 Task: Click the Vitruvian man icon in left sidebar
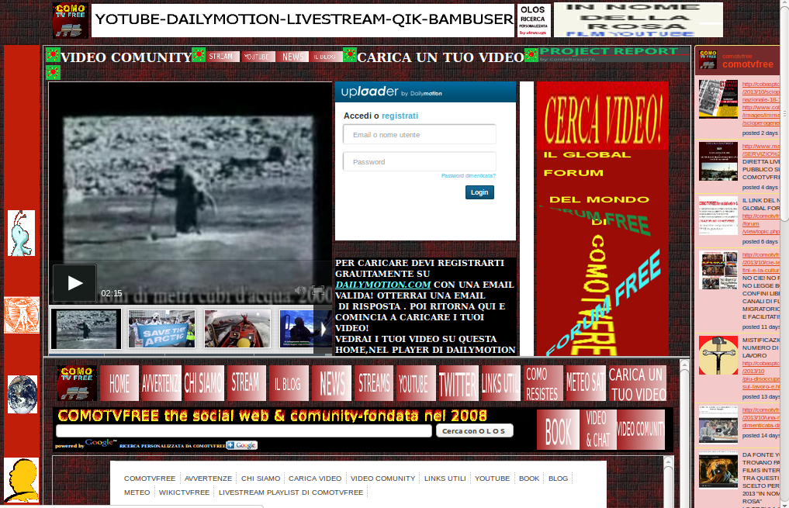[22, 315]
